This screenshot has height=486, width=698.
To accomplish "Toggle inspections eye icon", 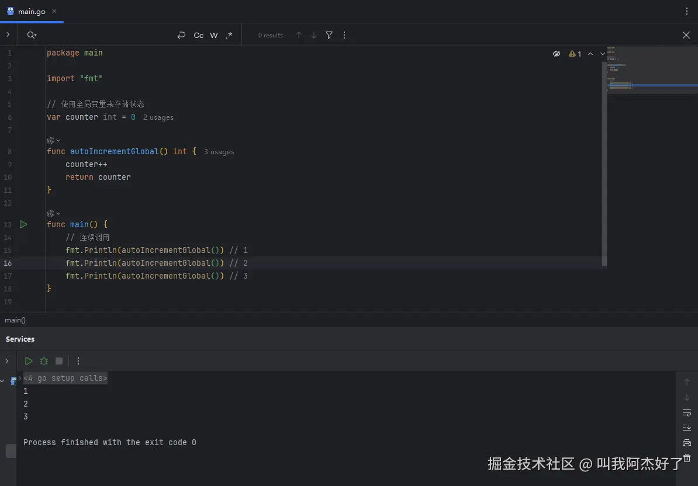I will point(557,54).
